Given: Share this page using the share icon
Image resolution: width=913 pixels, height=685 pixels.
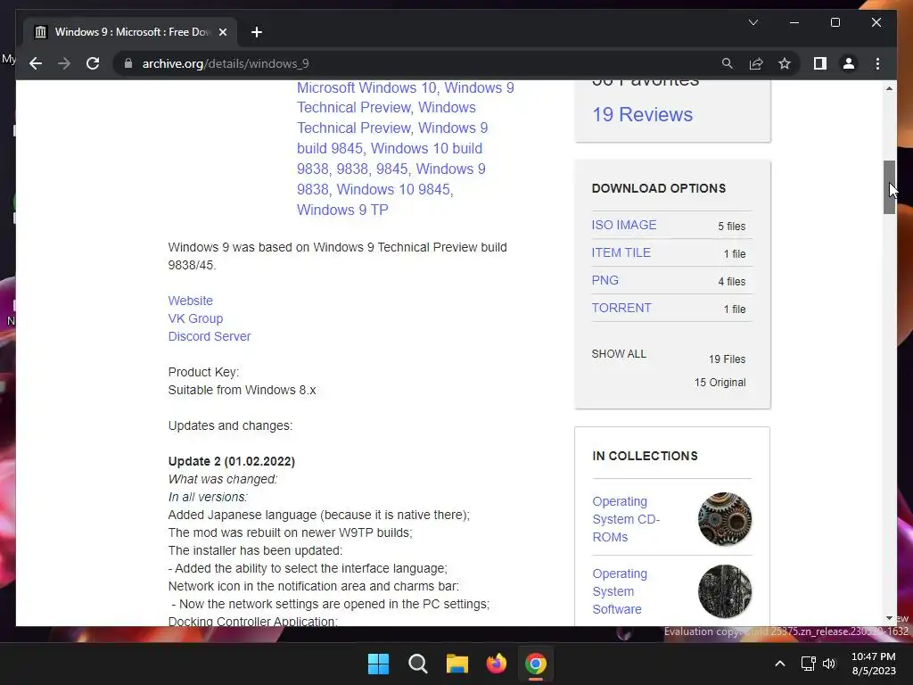Looking at the screenshot, I should pos(756,63).
